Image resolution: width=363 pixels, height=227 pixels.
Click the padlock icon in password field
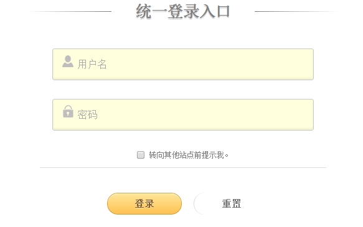[x=68, y=112]
